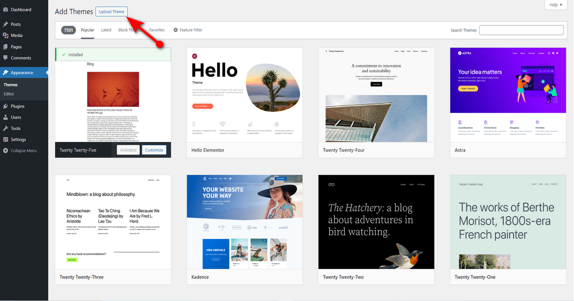
Task: Open the Settings menu item
Action: click(x=24, y=140)
